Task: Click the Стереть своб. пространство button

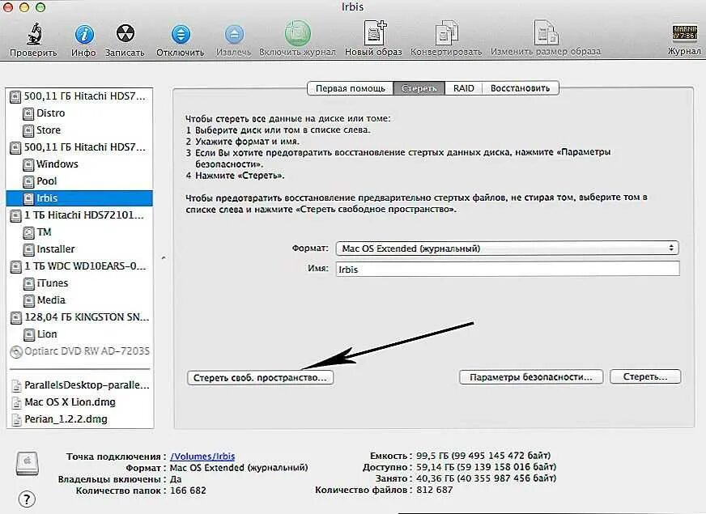Action: click(261, 376)
